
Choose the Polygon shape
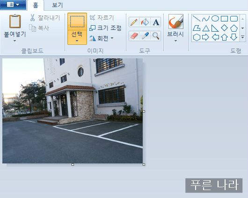coord(197,28)
